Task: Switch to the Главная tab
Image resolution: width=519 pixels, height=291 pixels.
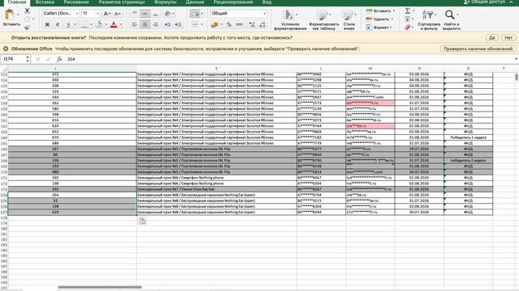Action: [x=17, y=2]
